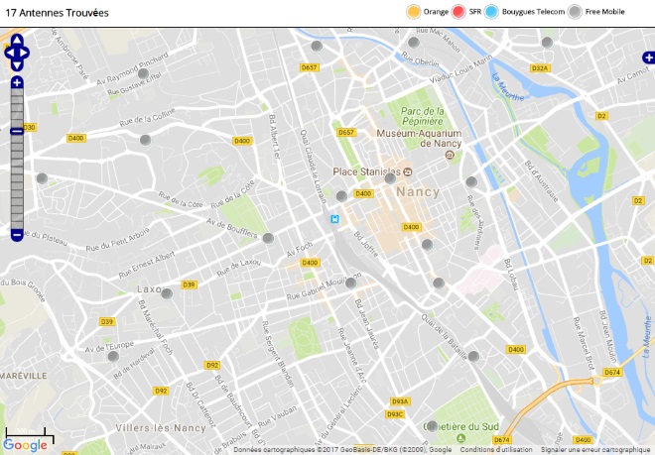Screen dimensions: 655x455
Task: Click antenna marker near Rue Gustave Eiffel
Action: 143,73
